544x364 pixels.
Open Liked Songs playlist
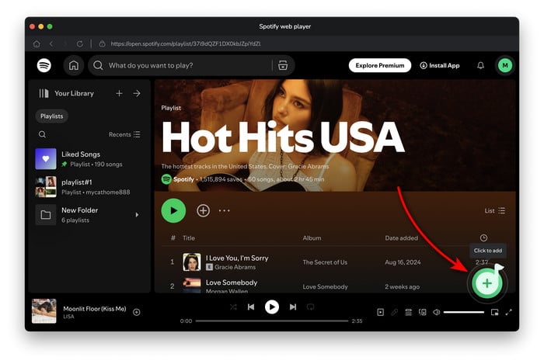[89, 159]
